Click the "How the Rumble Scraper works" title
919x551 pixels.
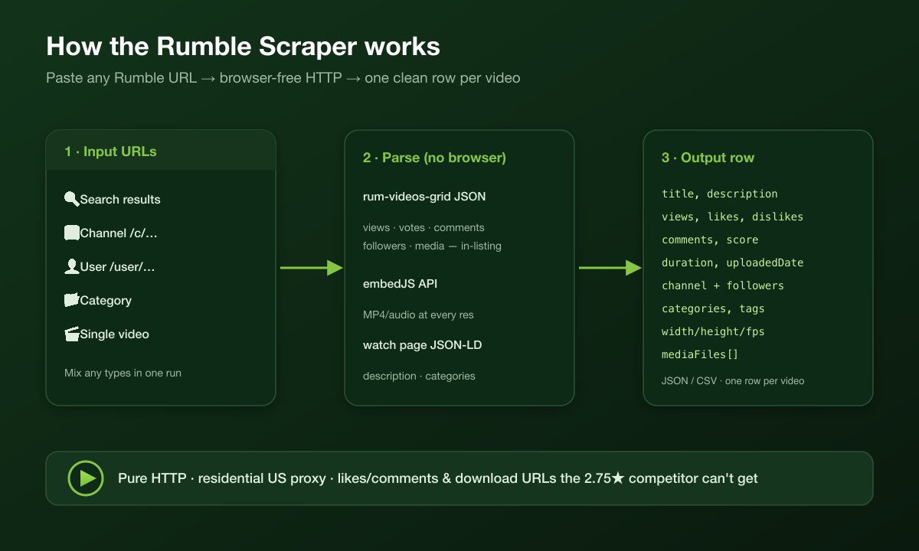tap(243, 47)
